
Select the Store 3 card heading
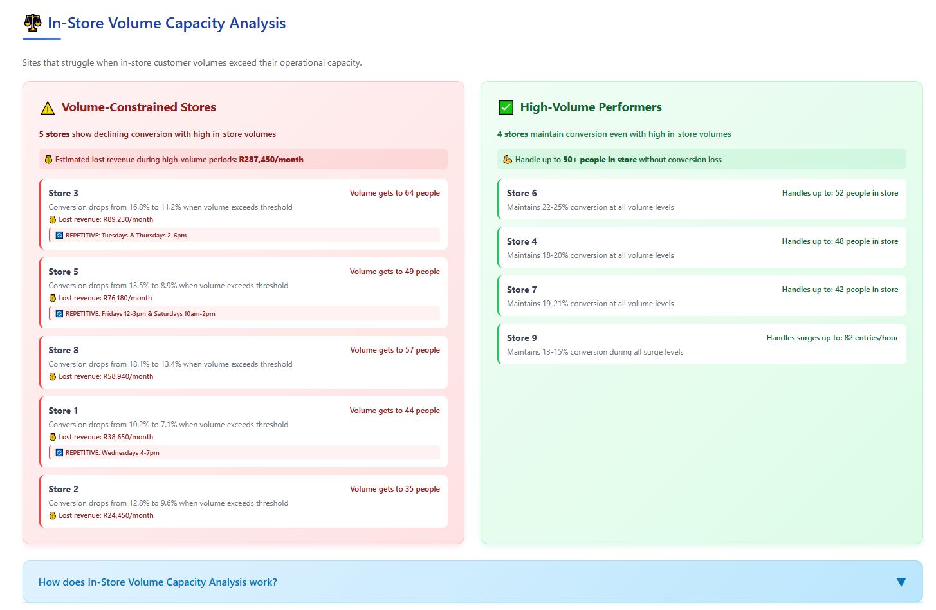63,193
